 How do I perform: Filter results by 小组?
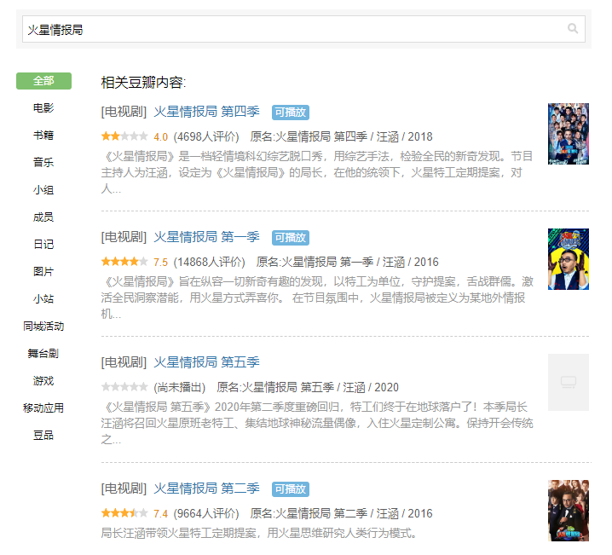coord(43,190)
